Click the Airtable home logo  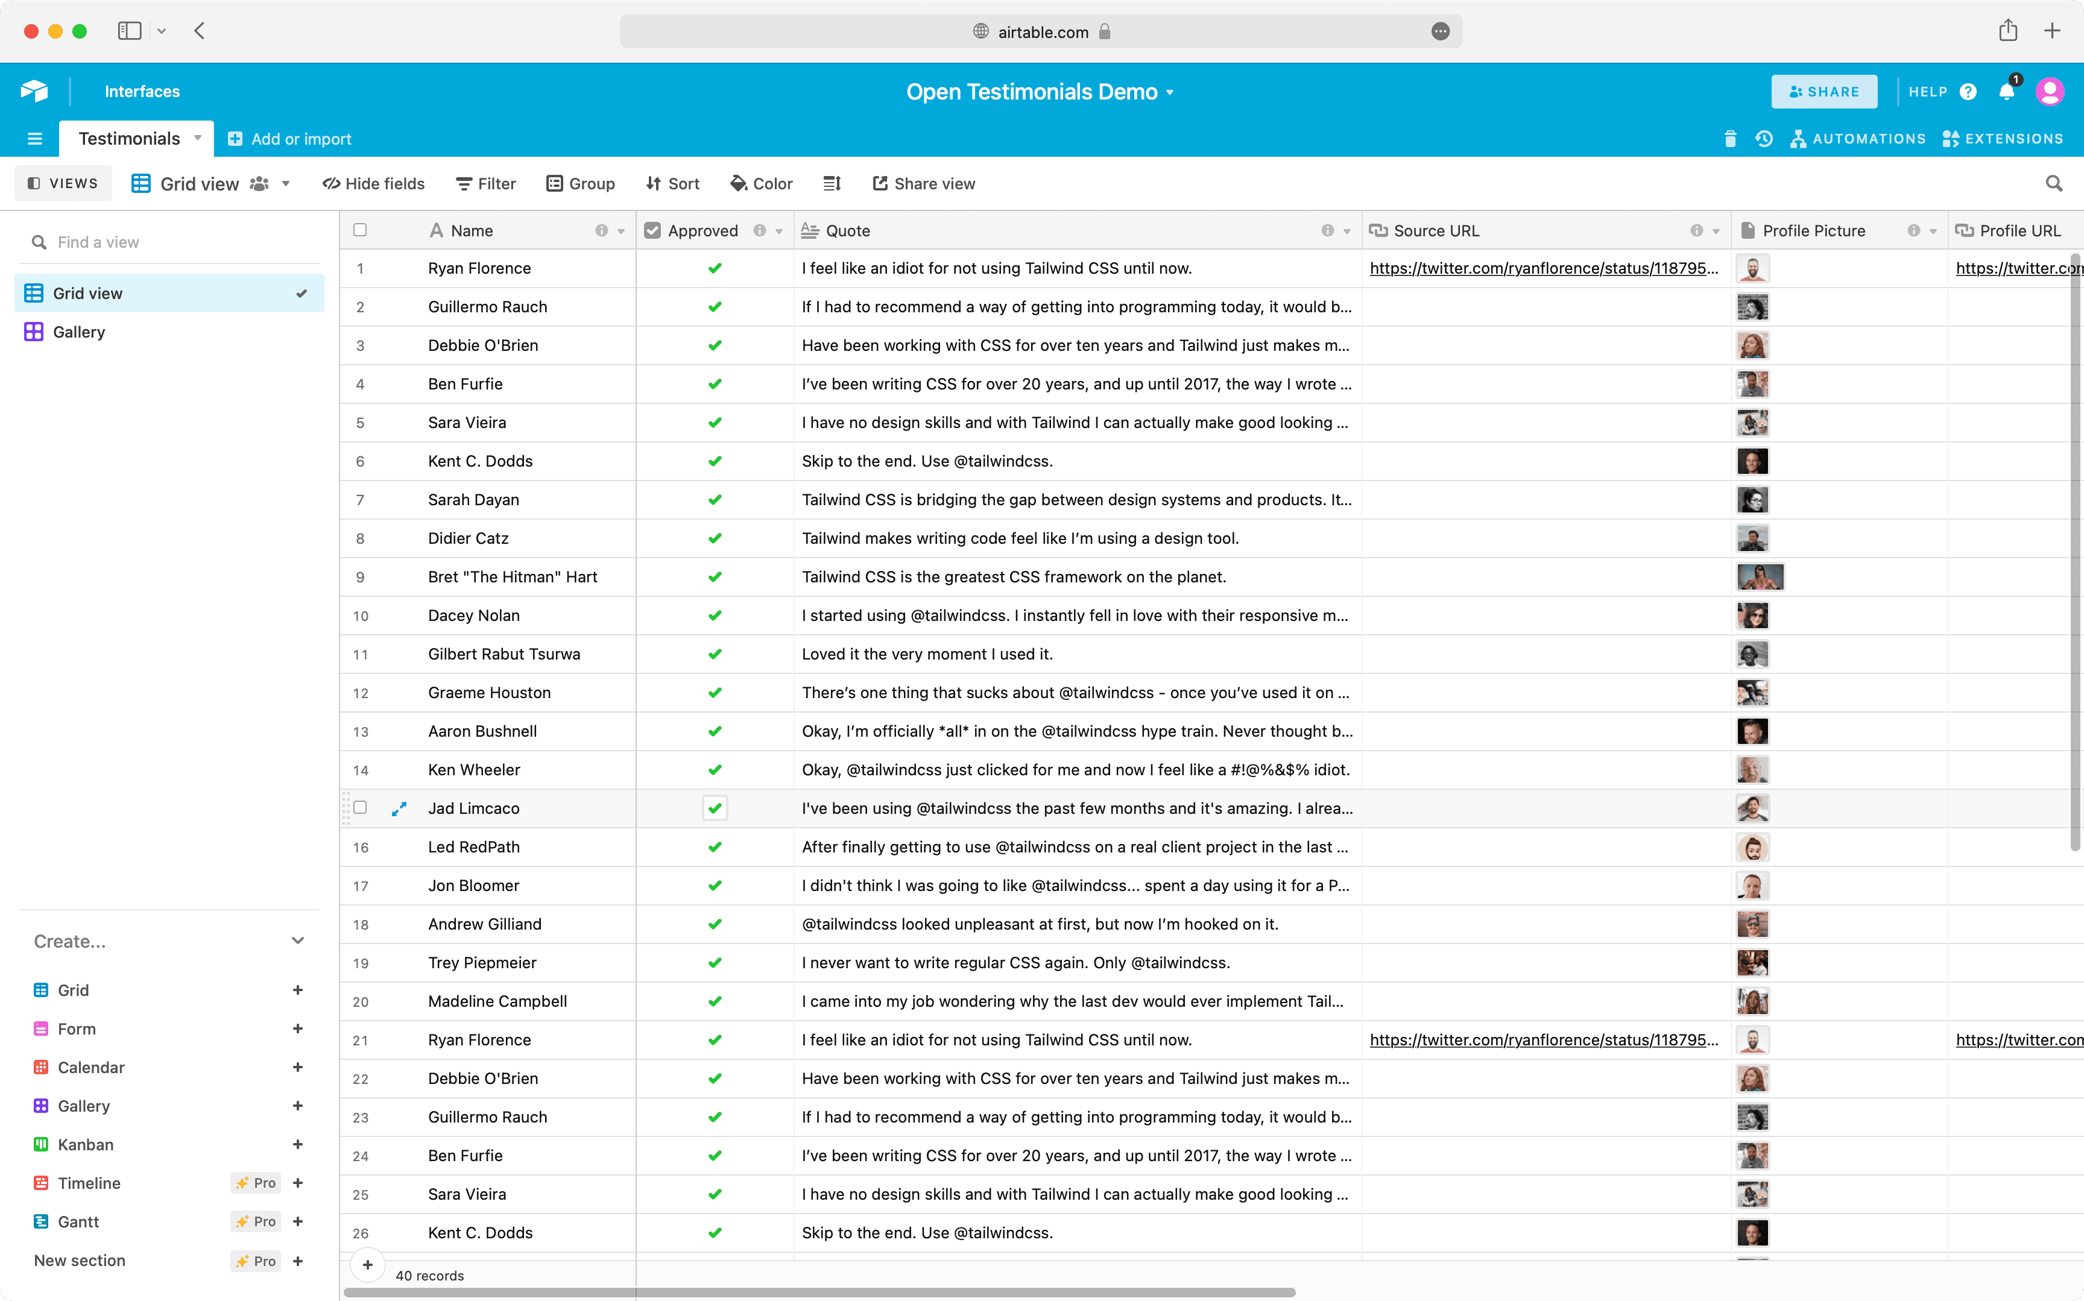(x=34, y=91)
